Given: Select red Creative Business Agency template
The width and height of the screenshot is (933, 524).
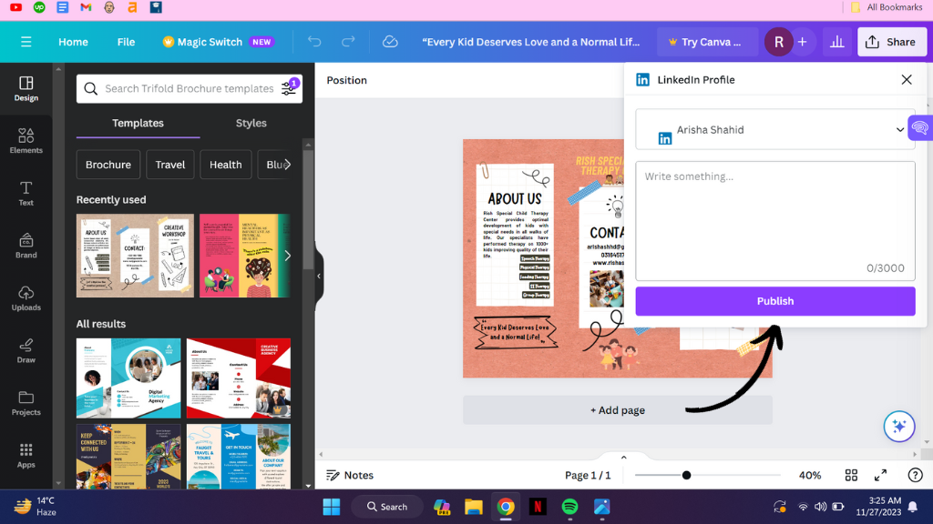Looking at the screenshot, I should click(x=239, y=378).
